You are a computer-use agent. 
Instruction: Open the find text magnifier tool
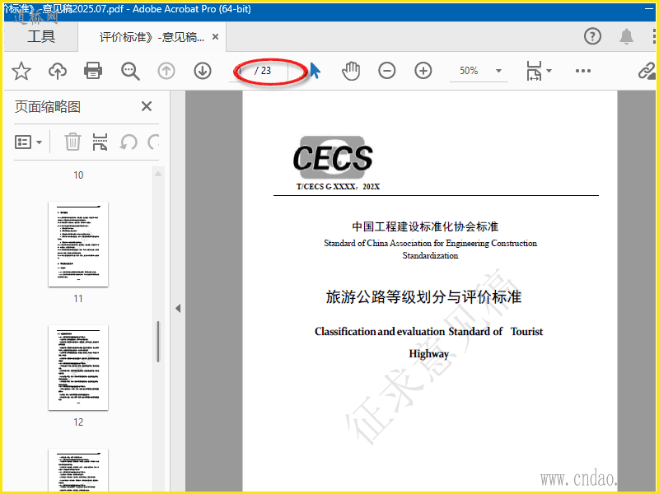click(x=130, y=71)
